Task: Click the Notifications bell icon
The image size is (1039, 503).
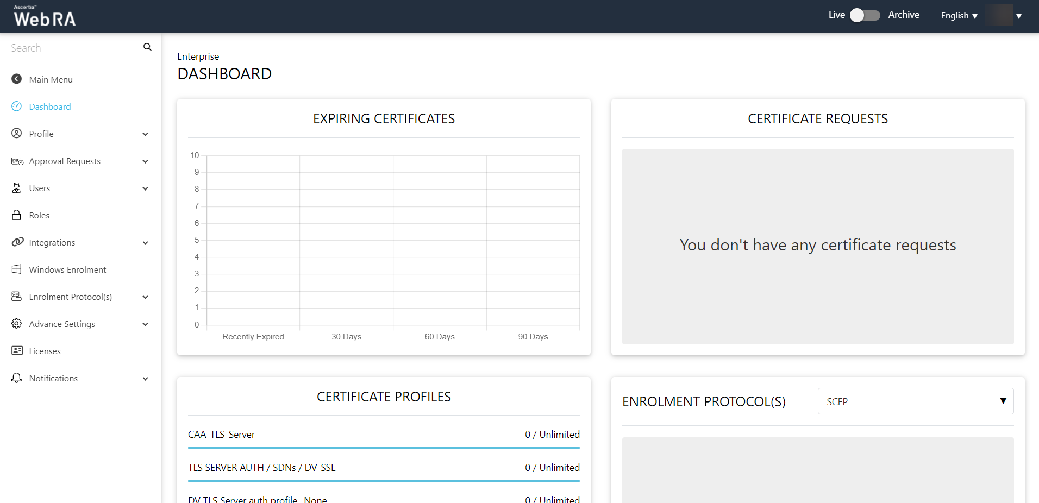Action: [x=17, y=378]
